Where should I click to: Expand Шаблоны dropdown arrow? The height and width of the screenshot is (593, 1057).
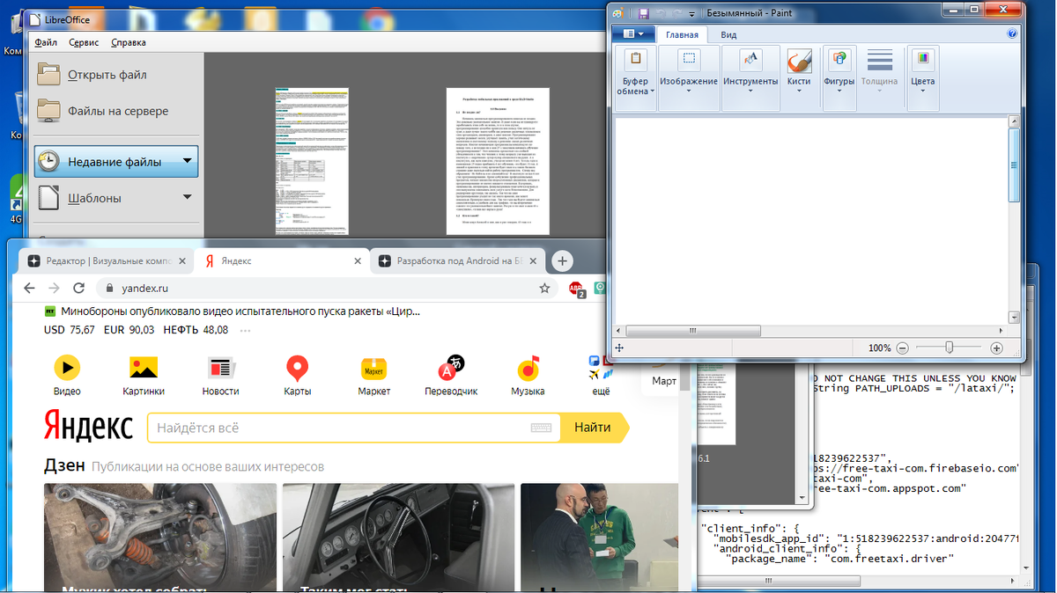pos(187,197)
